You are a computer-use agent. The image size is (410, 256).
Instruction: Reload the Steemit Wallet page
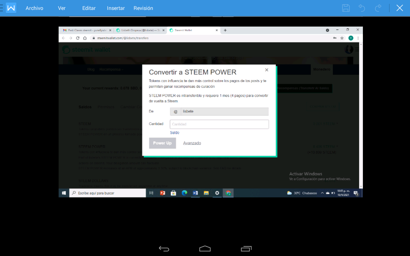78,38
